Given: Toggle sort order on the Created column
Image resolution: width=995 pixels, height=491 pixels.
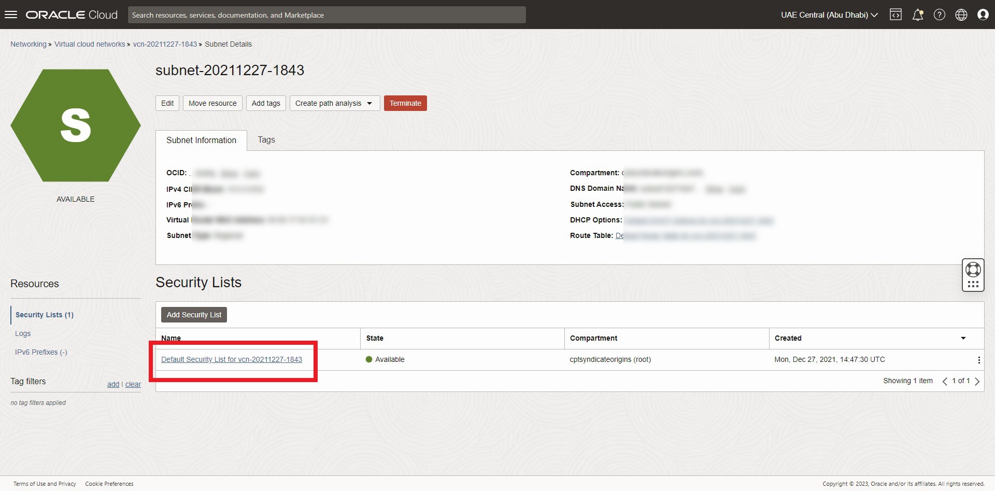Looking at the screenshot, I should coord(963,338).
